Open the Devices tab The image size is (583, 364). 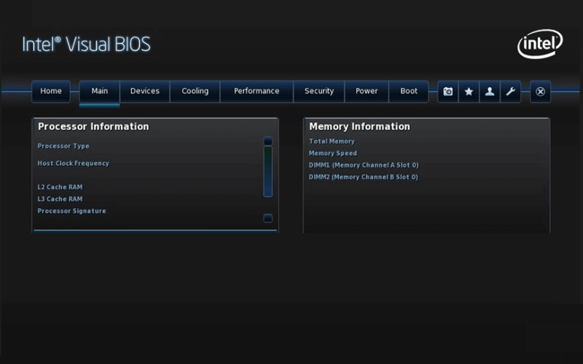point(144,92)
